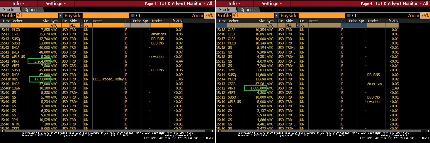Select JPM size 10,528 in Page 1 panel
The height and width of the screenshot is (143, 430).
(44, 120)
